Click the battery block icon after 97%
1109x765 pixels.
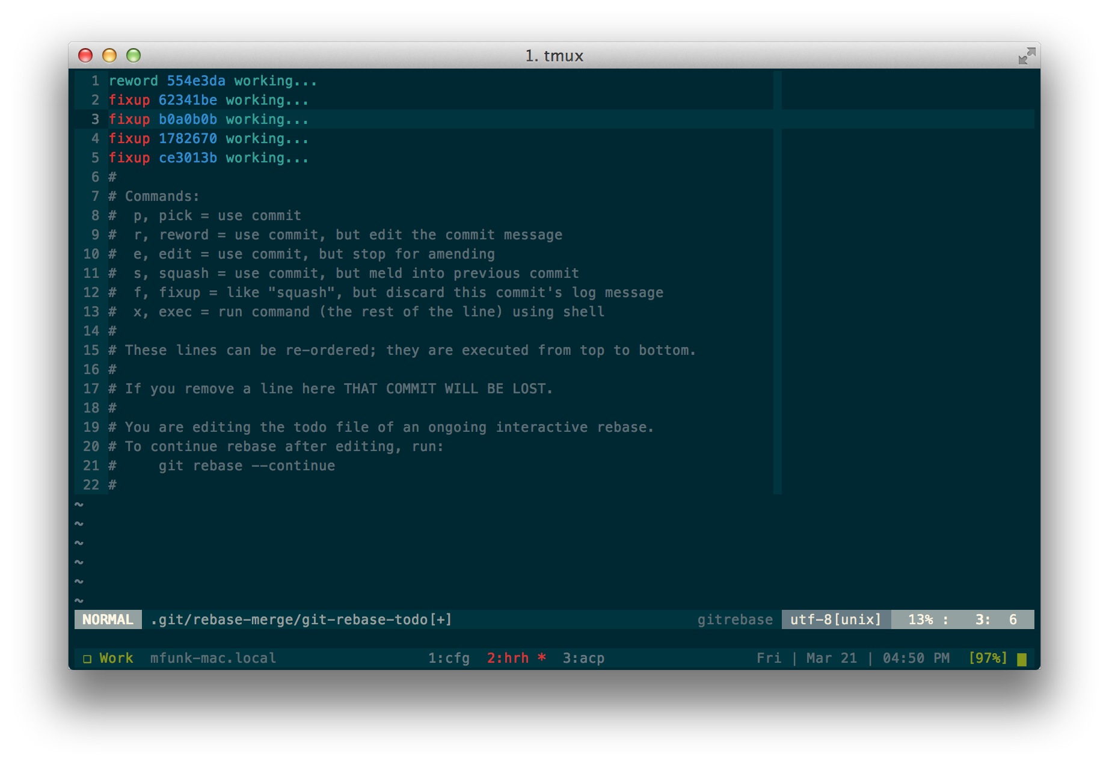point(1022,659)
